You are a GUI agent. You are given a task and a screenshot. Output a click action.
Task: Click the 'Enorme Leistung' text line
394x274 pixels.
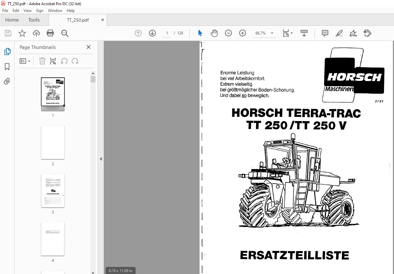237,73
